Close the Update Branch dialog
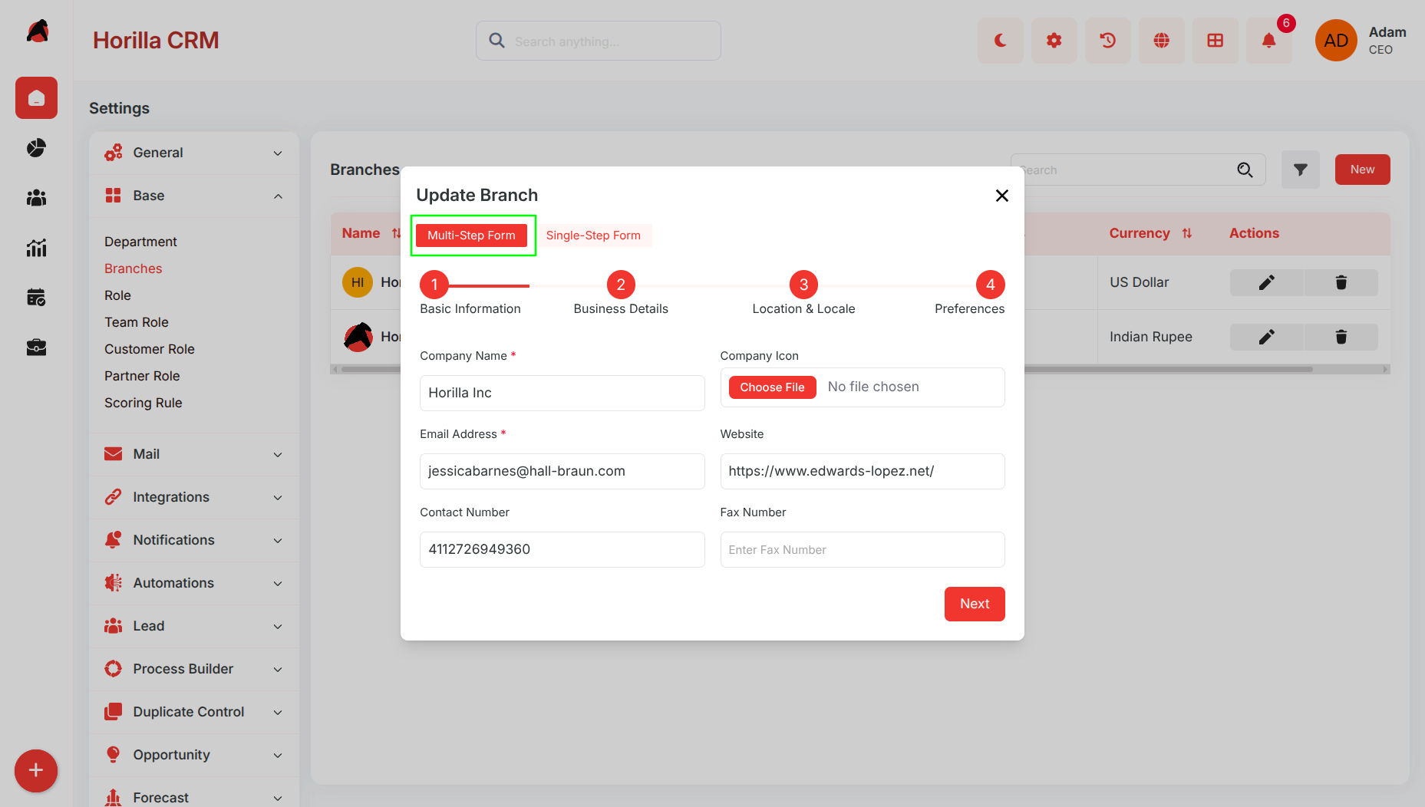The image size is (1425, 807). click(1001, 196)
